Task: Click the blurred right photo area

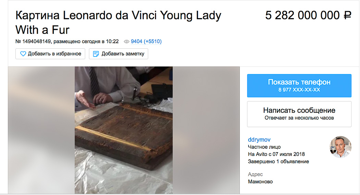Action: click(x=206, y=130)
